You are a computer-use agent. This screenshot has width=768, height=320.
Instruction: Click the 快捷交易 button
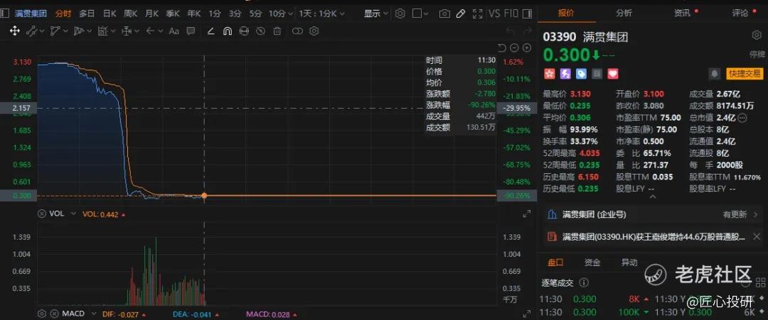point(745,74)
